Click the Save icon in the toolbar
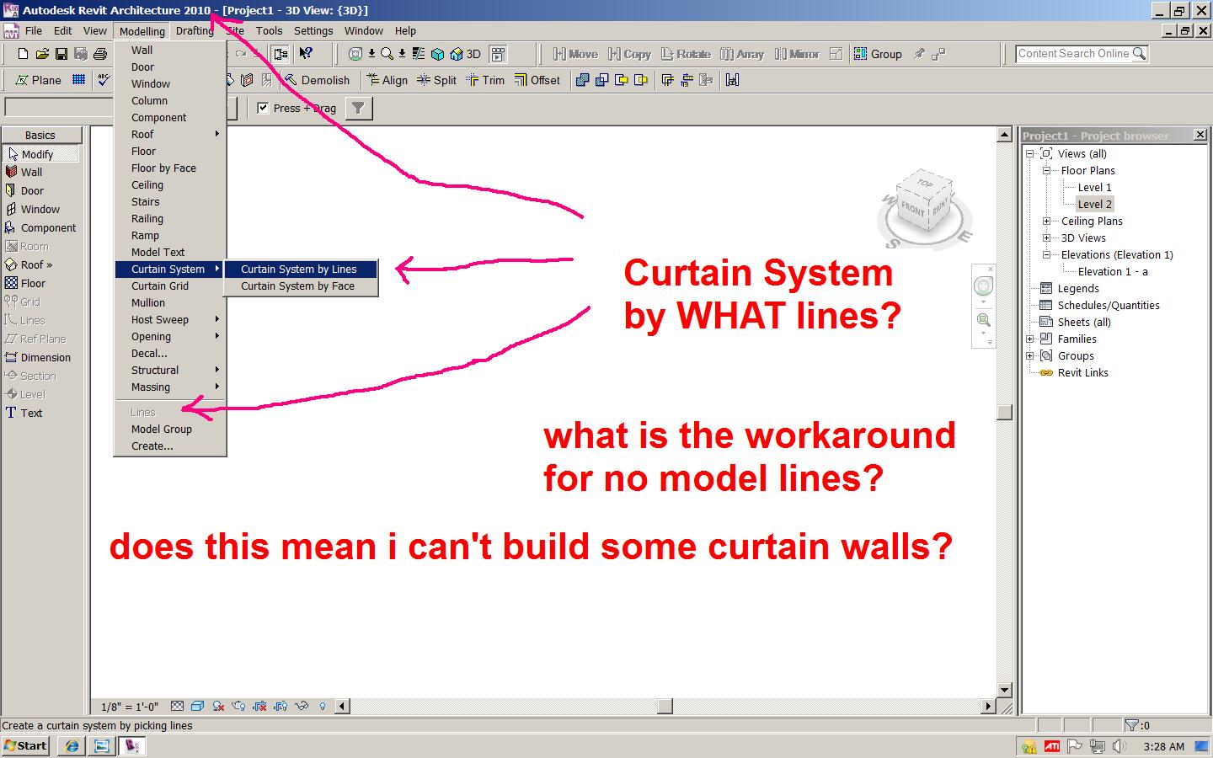The image size is (1213, 758). [x=61, y=54]
